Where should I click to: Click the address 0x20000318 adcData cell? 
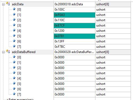pyautogui.click(x=74, y=4)
